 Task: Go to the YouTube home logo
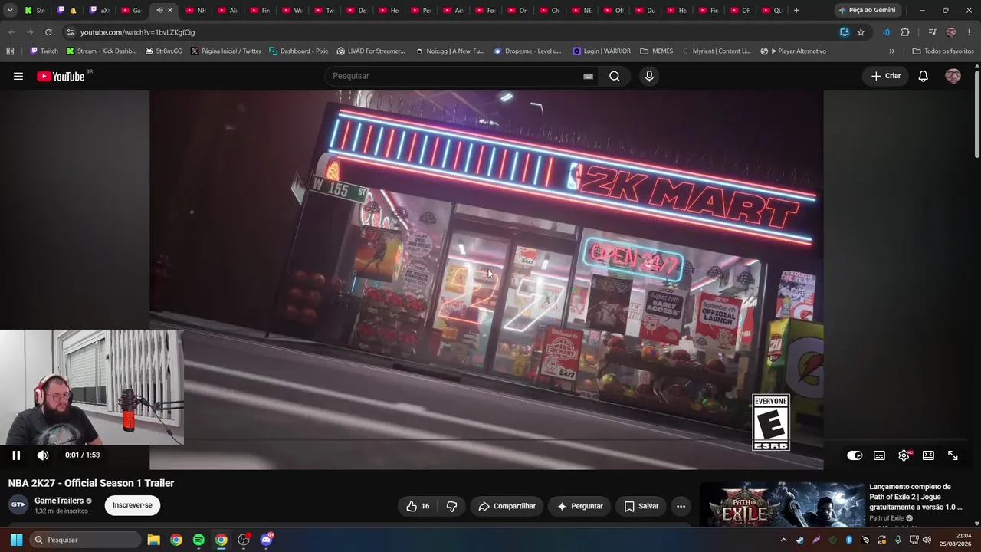tap(61, 76)
